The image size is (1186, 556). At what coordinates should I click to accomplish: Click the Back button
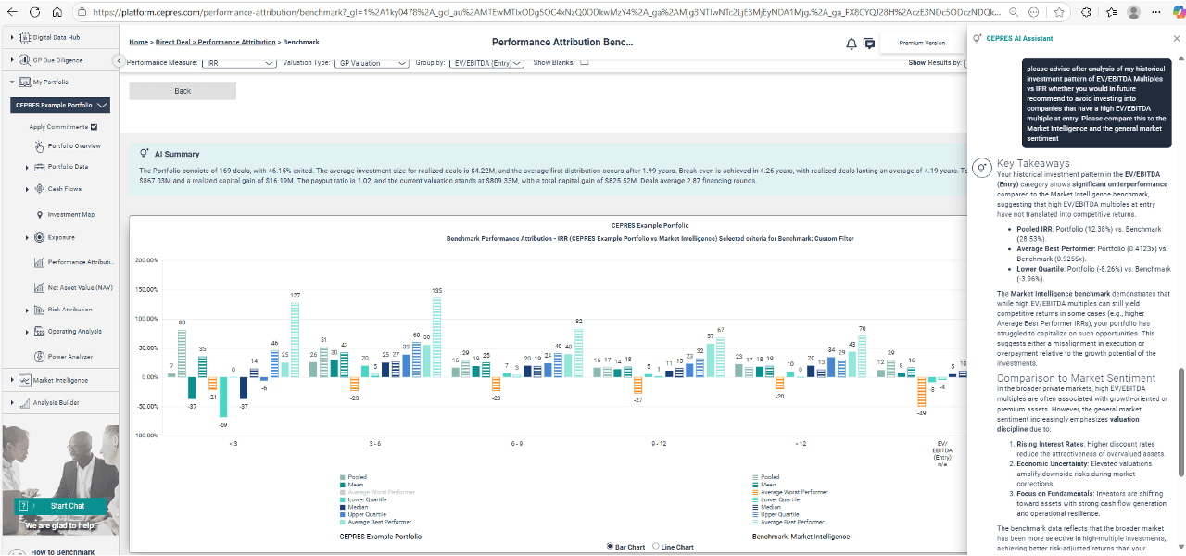[183, 91]
